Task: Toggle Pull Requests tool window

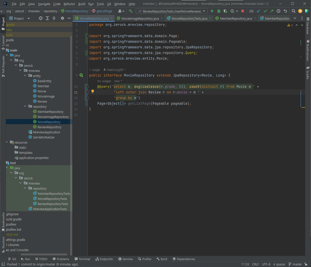Action: click(x=3, y=67)
